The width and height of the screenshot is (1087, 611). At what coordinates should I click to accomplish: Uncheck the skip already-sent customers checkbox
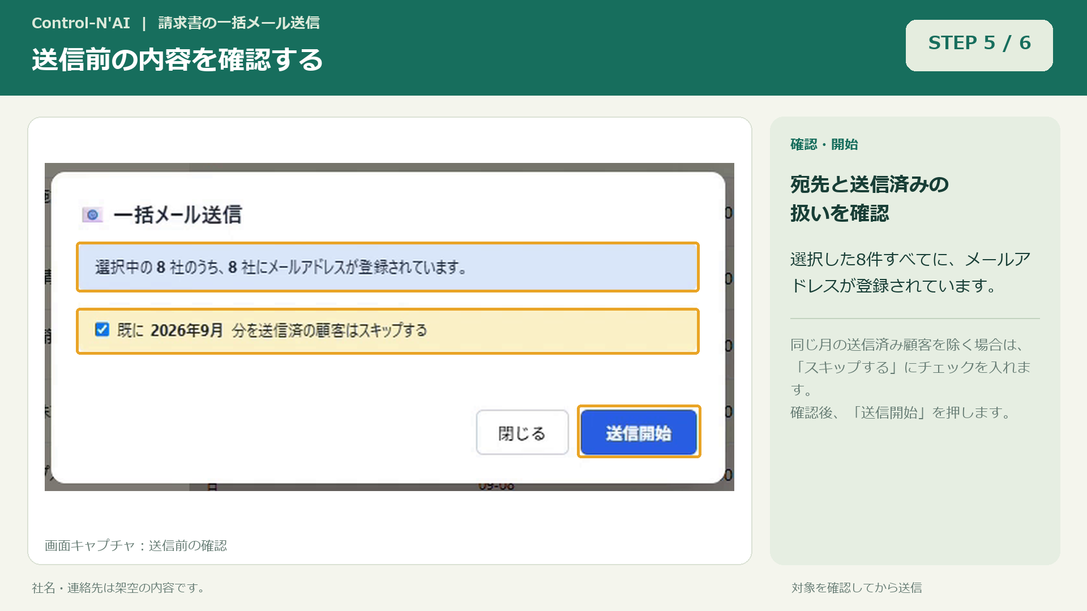[x=102, y=329]
